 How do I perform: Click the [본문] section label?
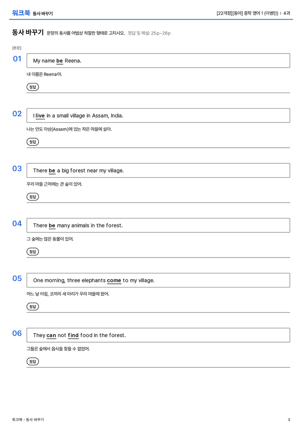pyautogui.click(x=17, y=48)
